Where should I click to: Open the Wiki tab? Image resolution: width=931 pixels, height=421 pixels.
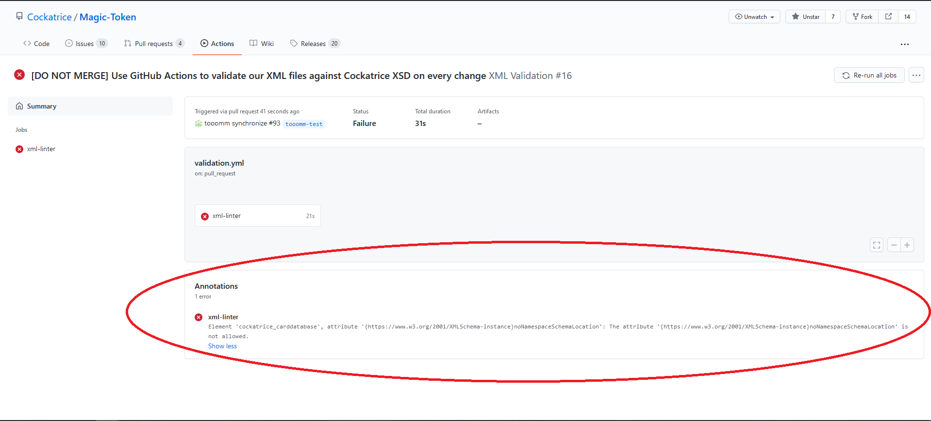click(x=262, y=44)
